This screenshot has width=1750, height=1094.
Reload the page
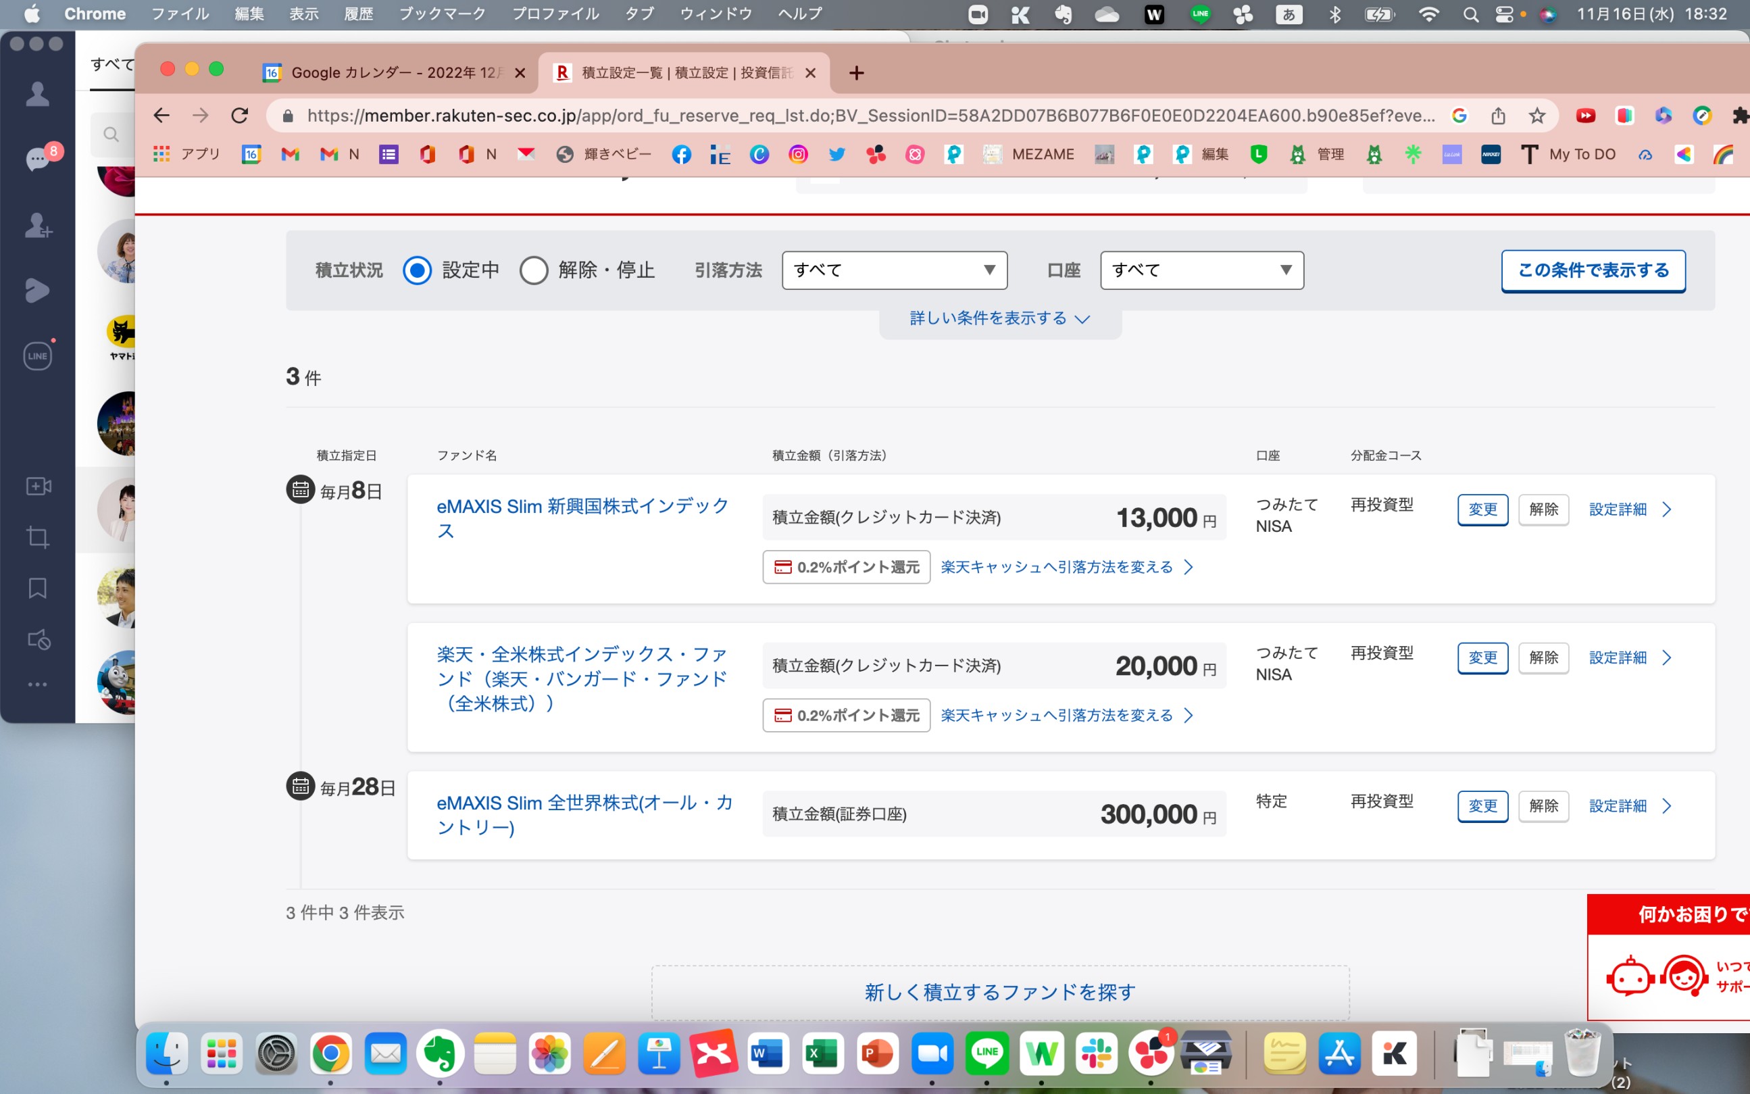pos(239,115)
